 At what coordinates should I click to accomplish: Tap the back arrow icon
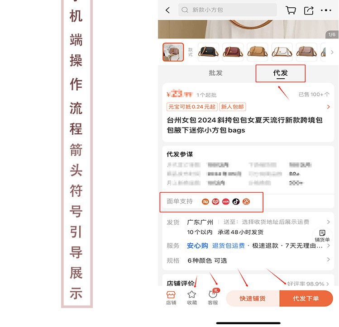pyautogui.click(x=168, y=10)
